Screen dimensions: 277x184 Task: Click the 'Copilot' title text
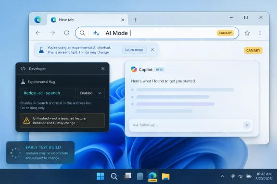pos(146,69)
